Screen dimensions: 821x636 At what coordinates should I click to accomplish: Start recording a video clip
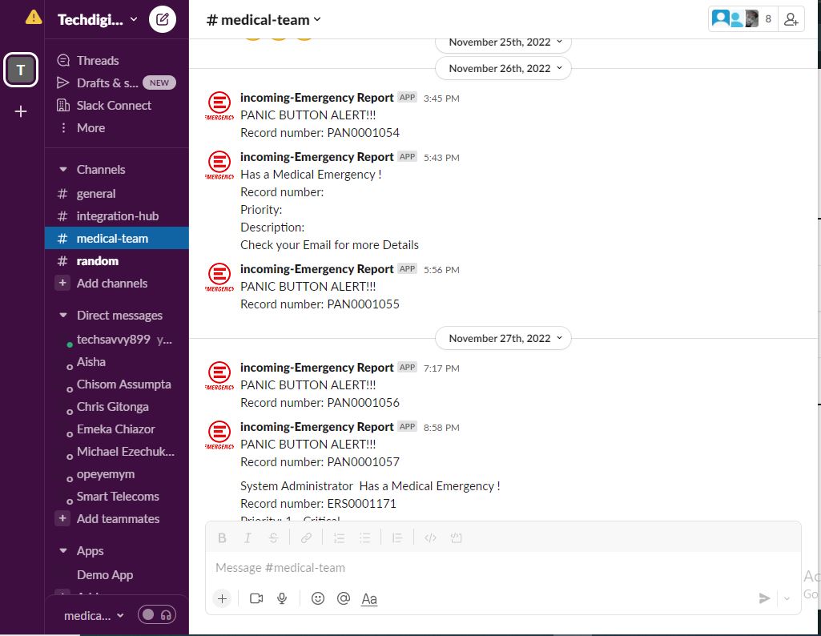pyautogui.click(x=256, y=598)
